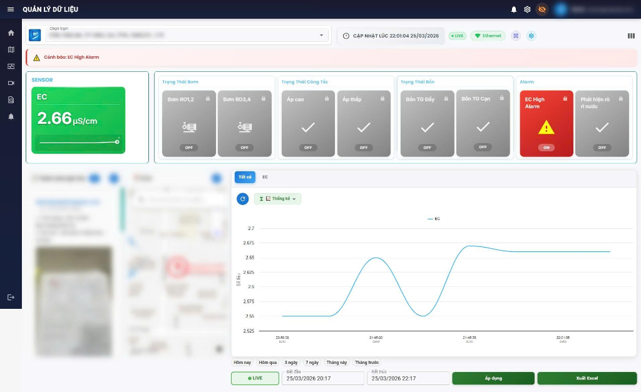Select the Tất cả chart tab
Image resolution: width=641 pixels, height=392 pixels.
point(245,178)
